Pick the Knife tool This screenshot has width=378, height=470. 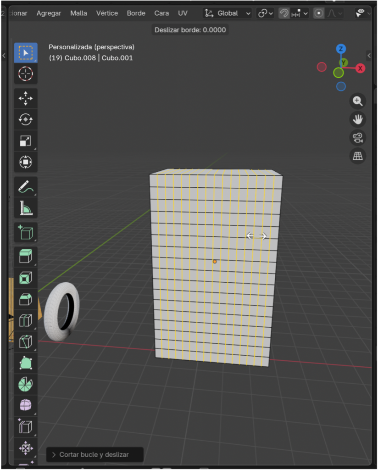pos(26,341)
